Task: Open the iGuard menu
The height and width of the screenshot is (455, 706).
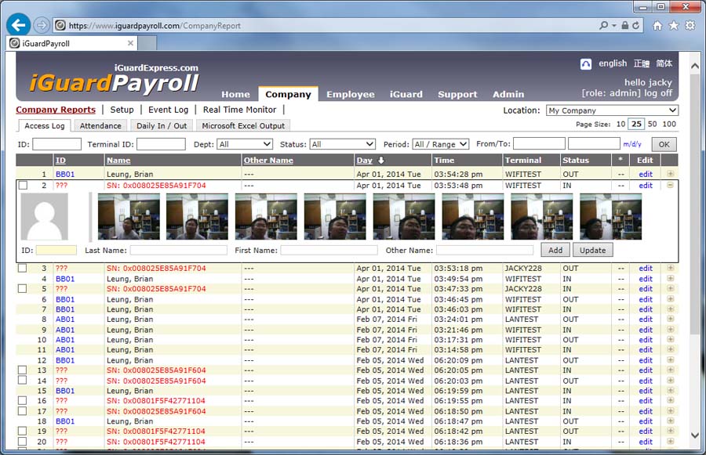Action: 406,95
